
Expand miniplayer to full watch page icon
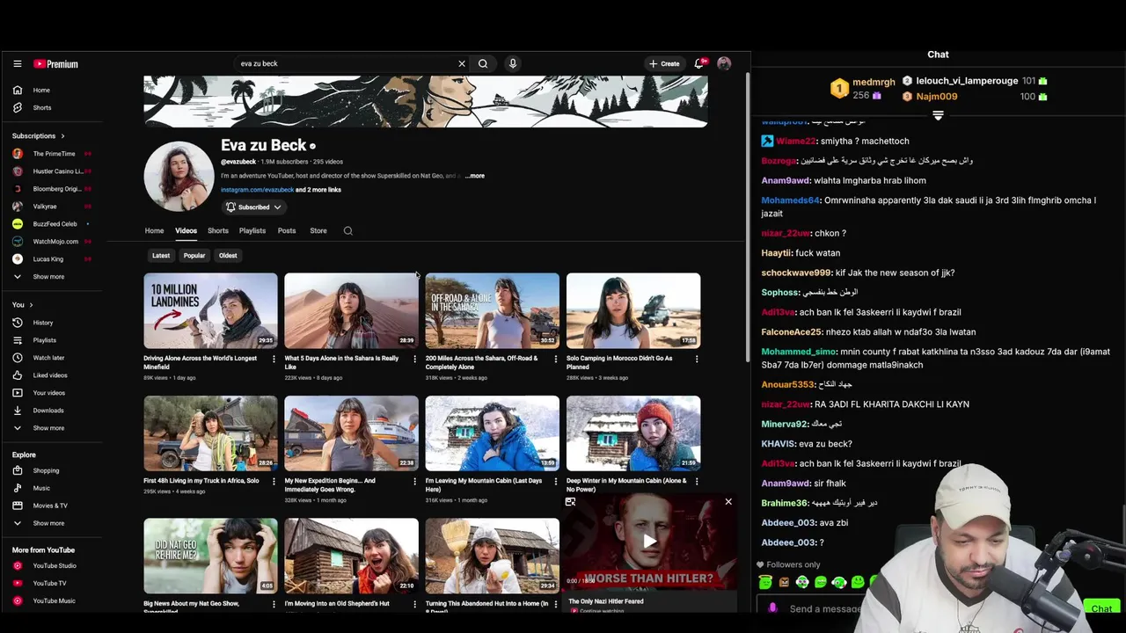[570, 502]
